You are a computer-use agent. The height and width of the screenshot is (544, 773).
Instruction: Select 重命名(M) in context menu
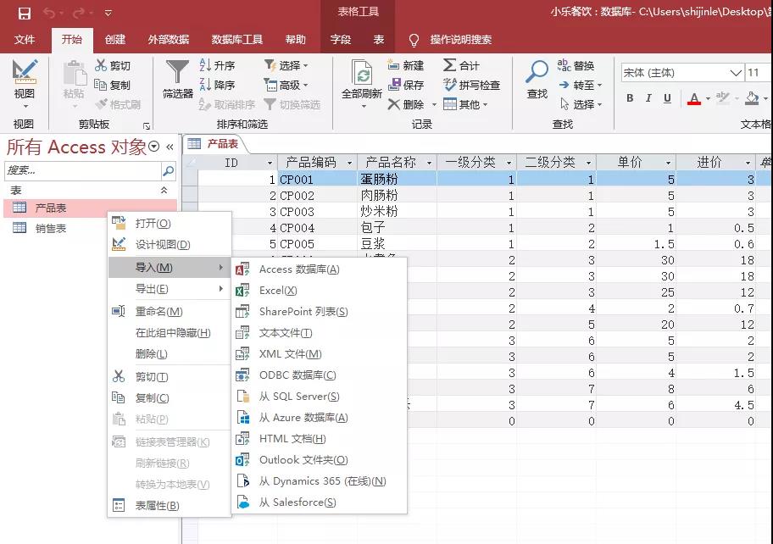(x=170, y=312)
